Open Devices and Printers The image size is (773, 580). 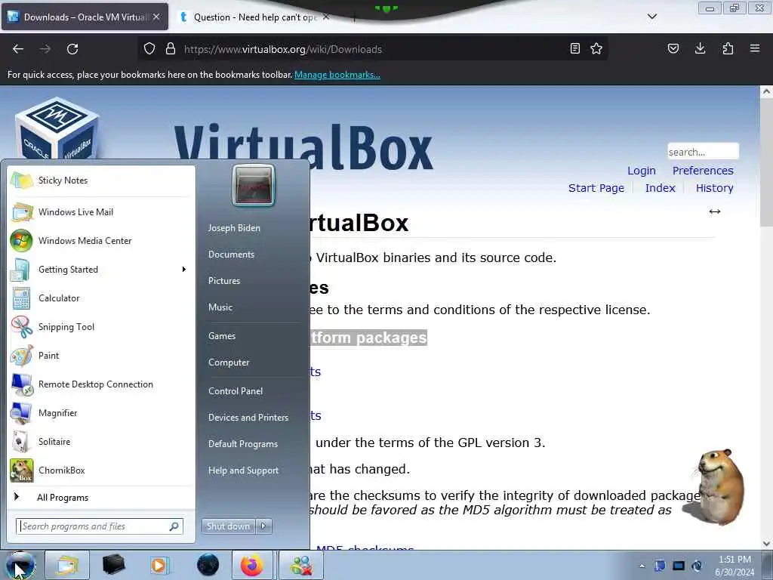[248, 418]
